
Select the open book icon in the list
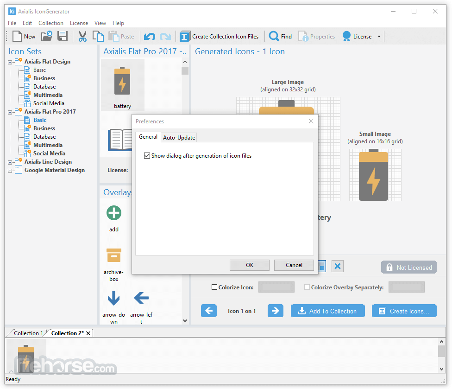(120, 140)
